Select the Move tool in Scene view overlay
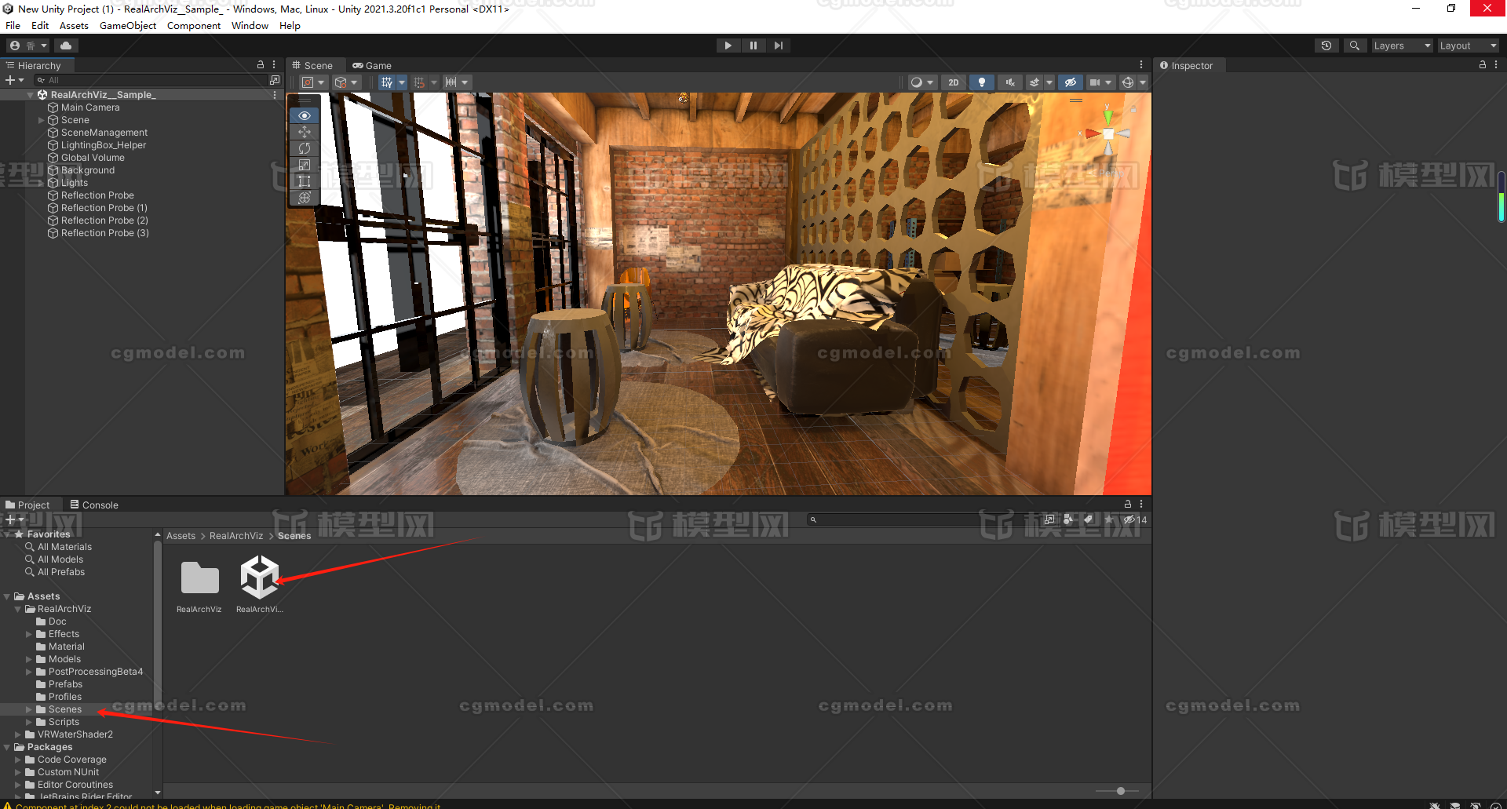 click(x=304, y=132)
